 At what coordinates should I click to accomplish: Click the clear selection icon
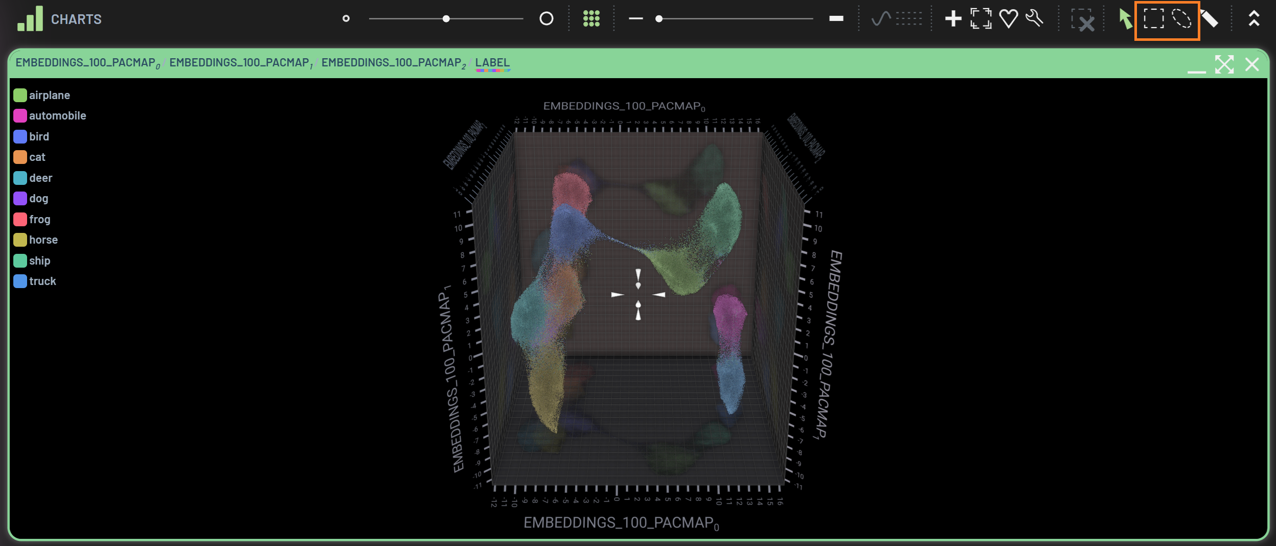[1083, 20]
